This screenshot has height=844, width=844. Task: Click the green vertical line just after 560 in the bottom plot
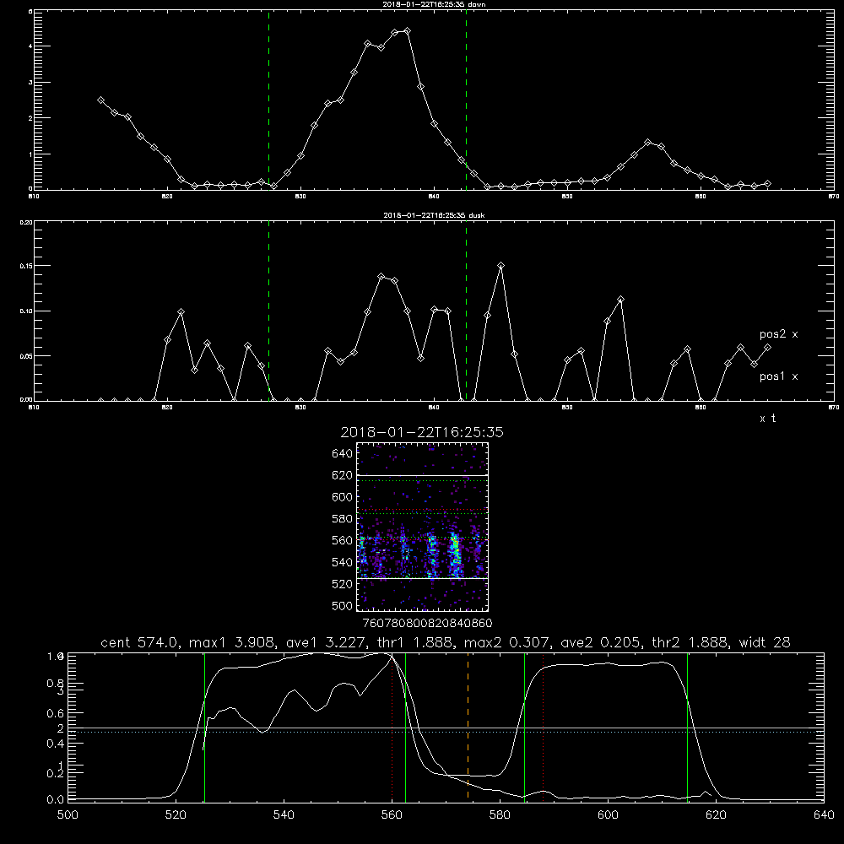(405, 727)
